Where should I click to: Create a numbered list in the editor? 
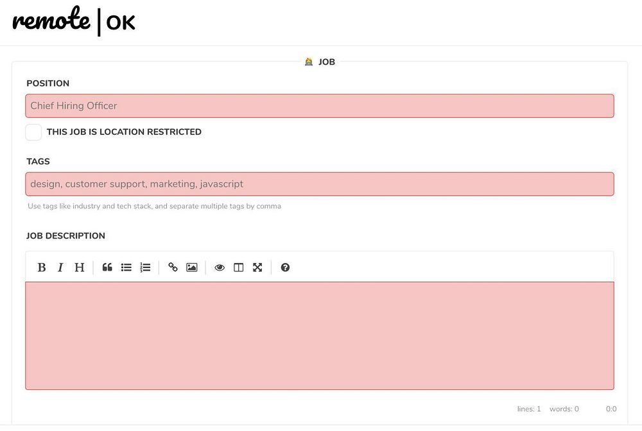coord(145,267)
